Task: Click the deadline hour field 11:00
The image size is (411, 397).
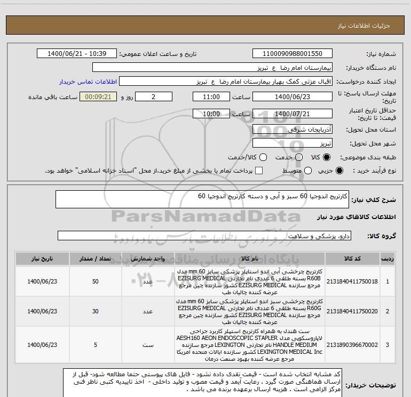Action: click(211, 96)
